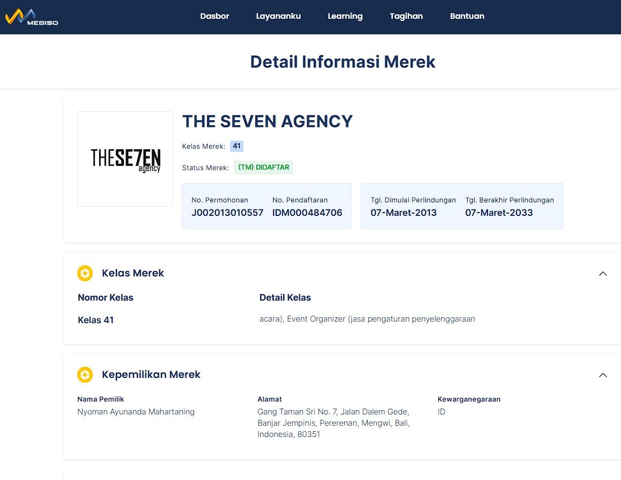Click THE SEVEN AGENCY title
621x480 pixels.
pyautogui.click(x=268, y=121)
